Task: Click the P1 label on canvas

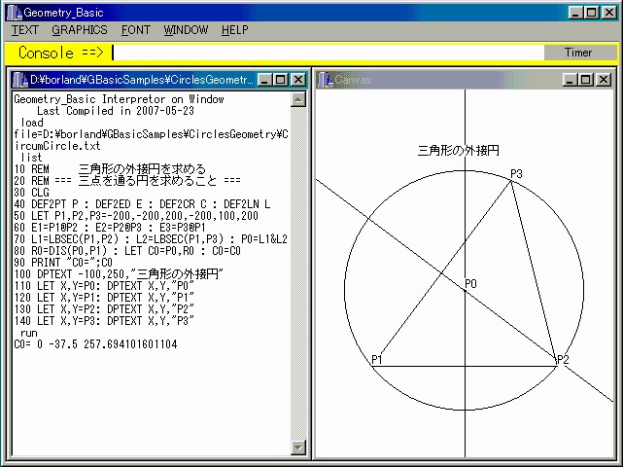Action: [377, 360]
